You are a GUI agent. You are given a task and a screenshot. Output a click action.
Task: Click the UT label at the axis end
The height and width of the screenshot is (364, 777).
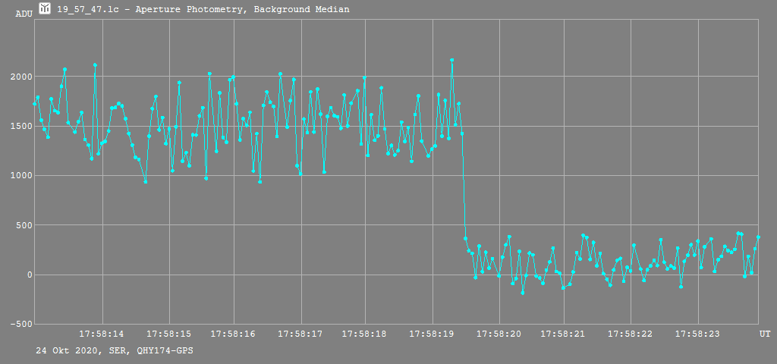point(765,334)
